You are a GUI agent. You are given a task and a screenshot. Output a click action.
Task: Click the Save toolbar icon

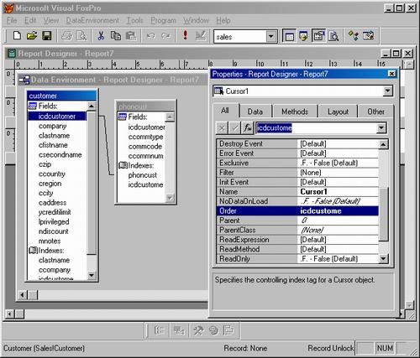point(47,36)
